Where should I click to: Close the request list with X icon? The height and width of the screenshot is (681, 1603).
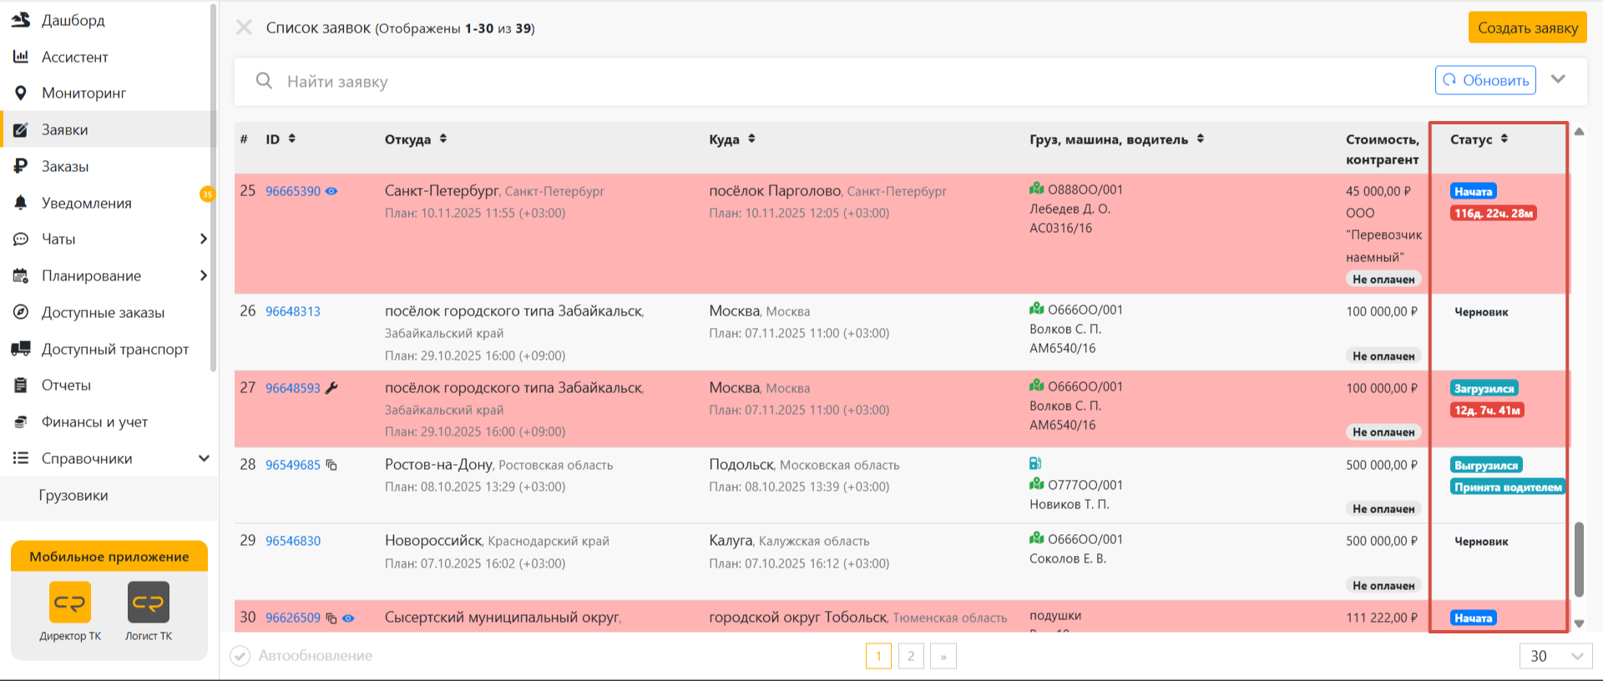tap(244, 28)
